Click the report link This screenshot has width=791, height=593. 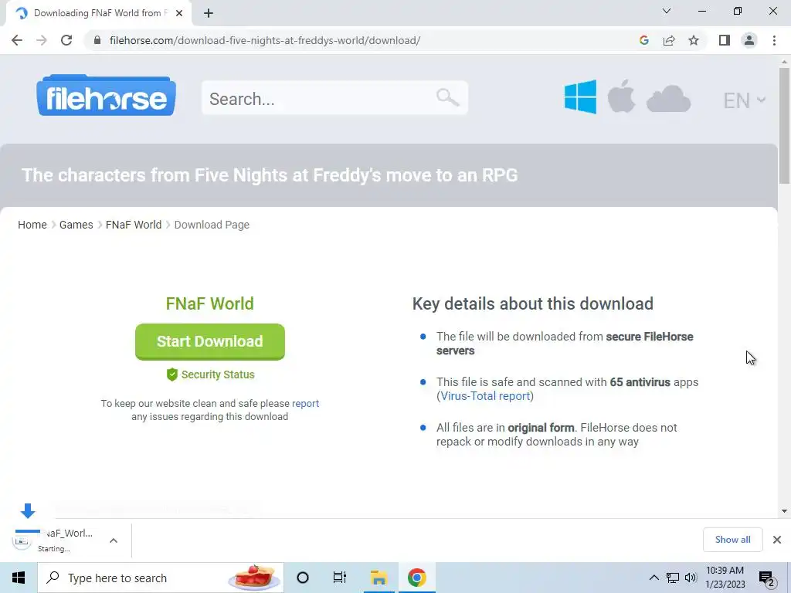[x=305, y=403]
